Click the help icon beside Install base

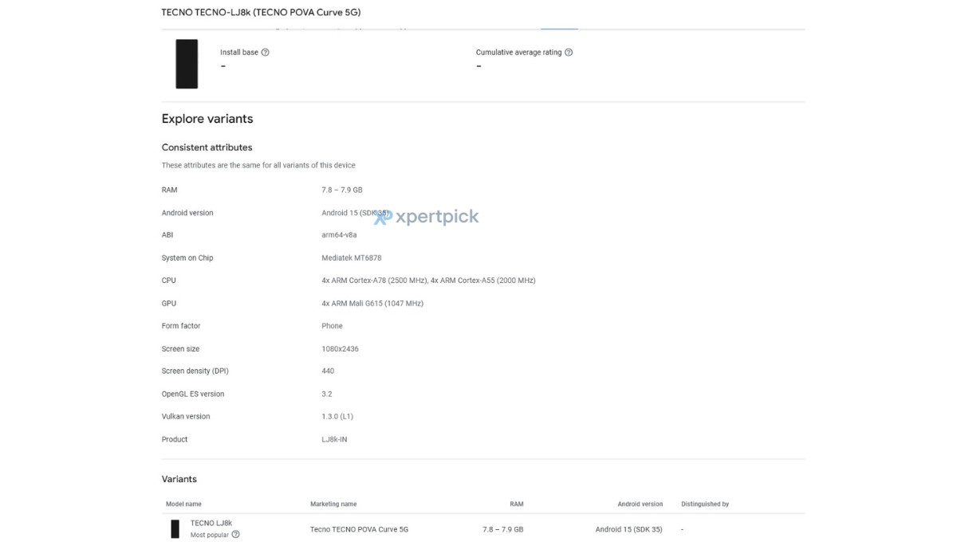[266, 53]
